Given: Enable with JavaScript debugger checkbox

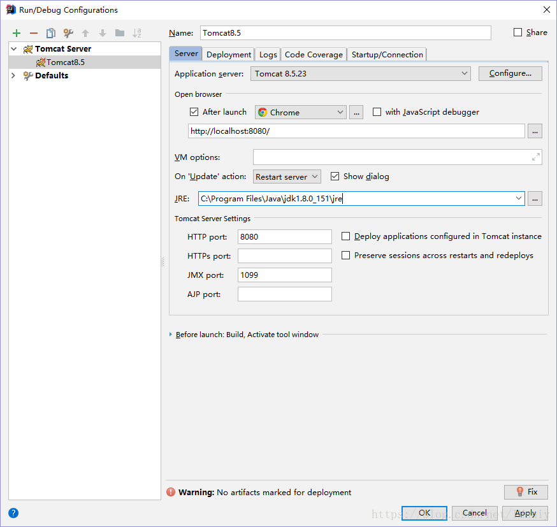Looking at the screenshot, I should (x=377, y=112).
